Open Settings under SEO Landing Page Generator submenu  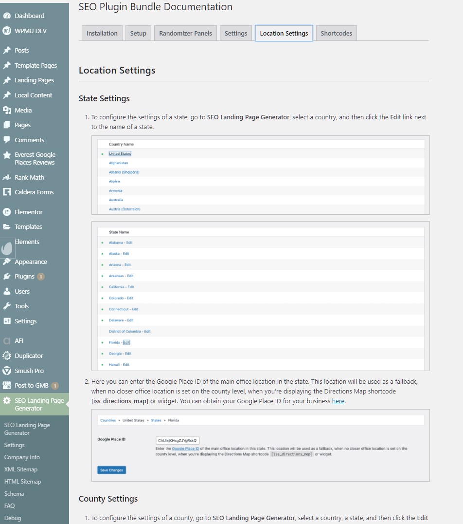15,445
